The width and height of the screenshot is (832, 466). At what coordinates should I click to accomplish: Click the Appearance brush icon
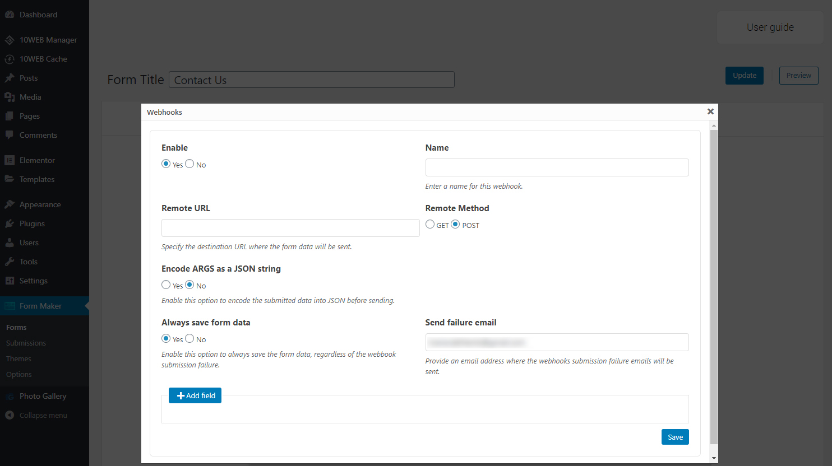[x=10, y=204]
